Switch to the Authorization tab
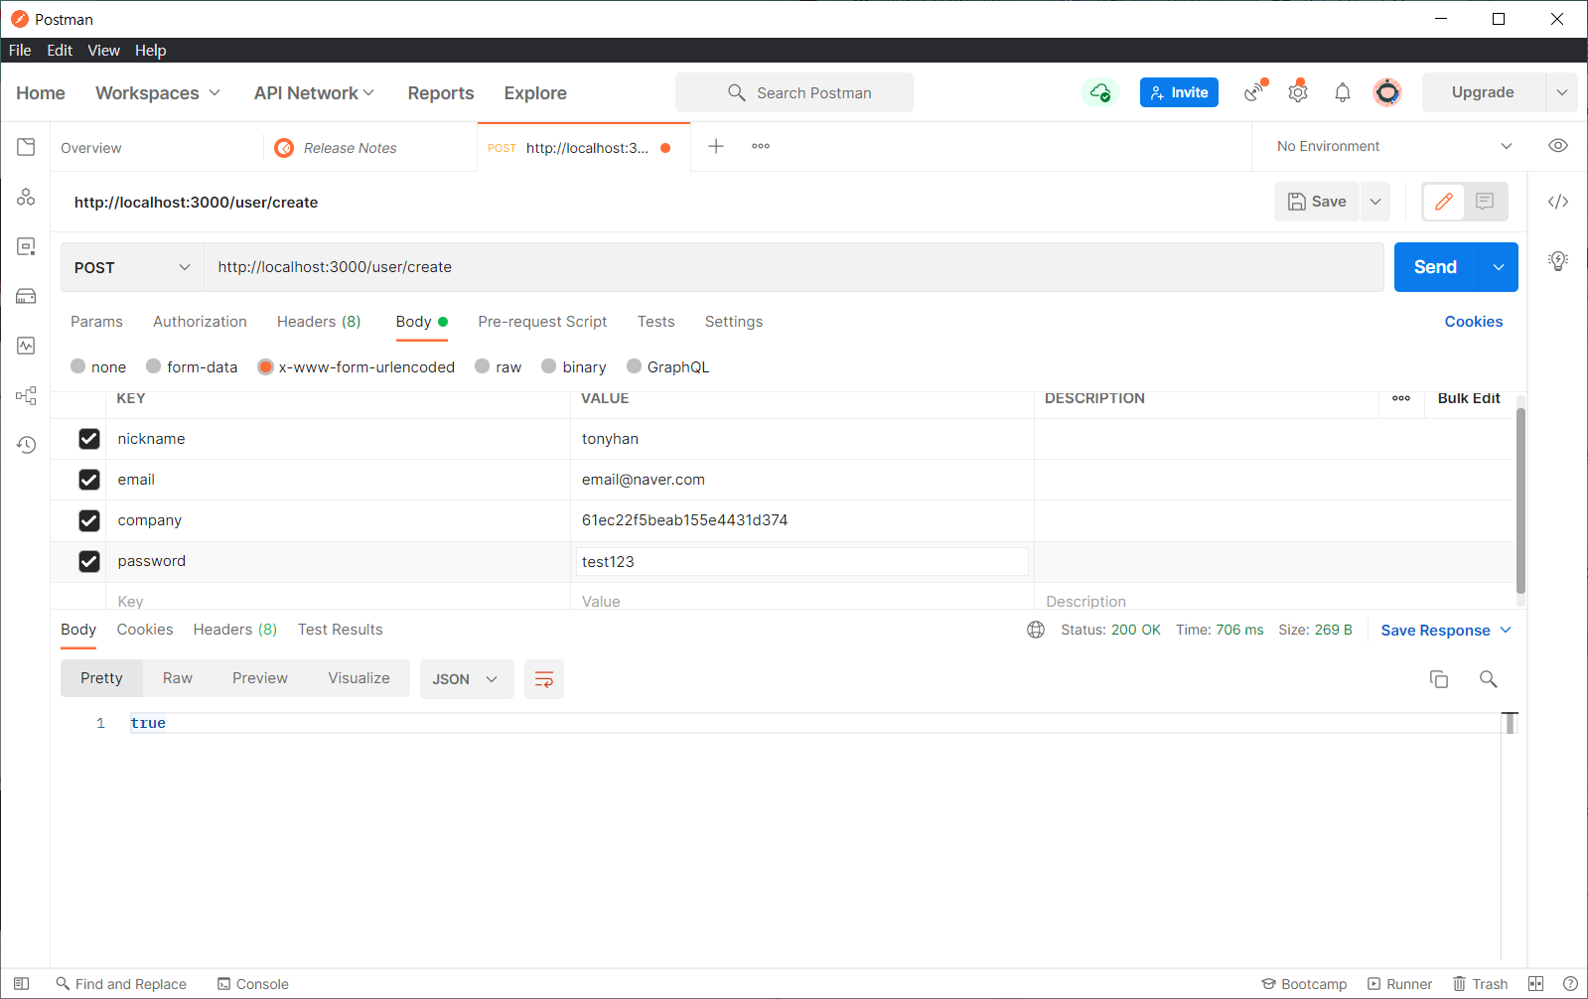This screenshot has height=999, width=1588. tap(200, 322)
